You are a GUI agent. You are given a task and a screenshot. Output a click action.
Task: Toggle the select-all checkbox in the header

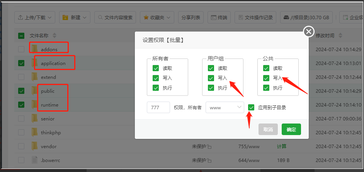[x=21, y=36]
